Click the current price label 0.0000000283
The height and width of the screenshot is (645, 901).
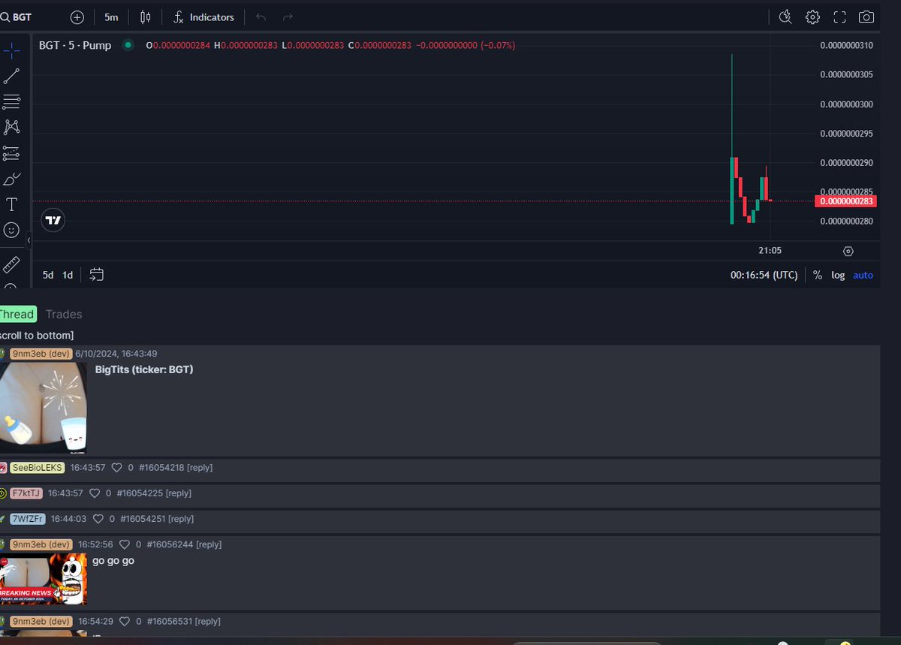point(845,201)
